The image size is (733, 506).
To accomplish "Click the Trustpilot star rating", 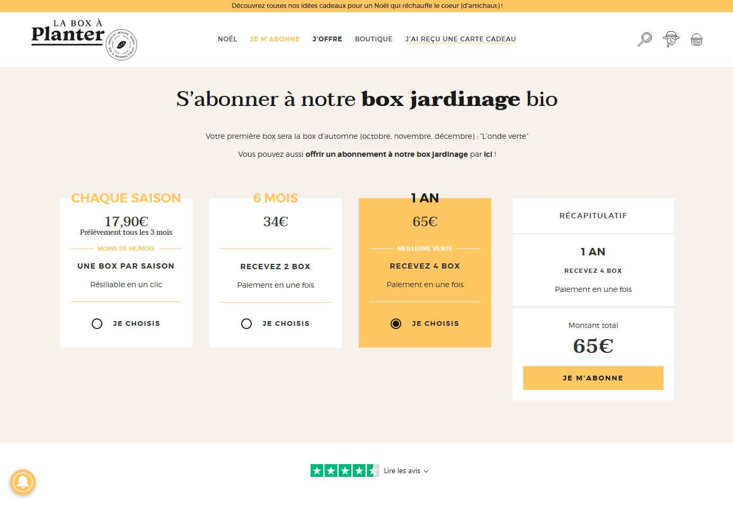I will click(x=345, y=471).
